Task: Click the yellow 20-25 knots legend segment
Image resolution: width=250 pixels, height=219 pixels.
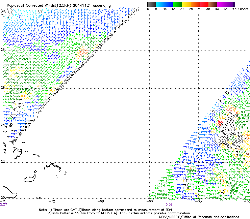Action: tap(186, 4)
